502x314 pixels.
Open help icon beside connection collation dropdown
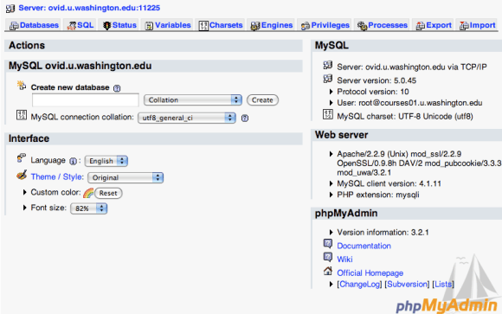tap(245, 119)
